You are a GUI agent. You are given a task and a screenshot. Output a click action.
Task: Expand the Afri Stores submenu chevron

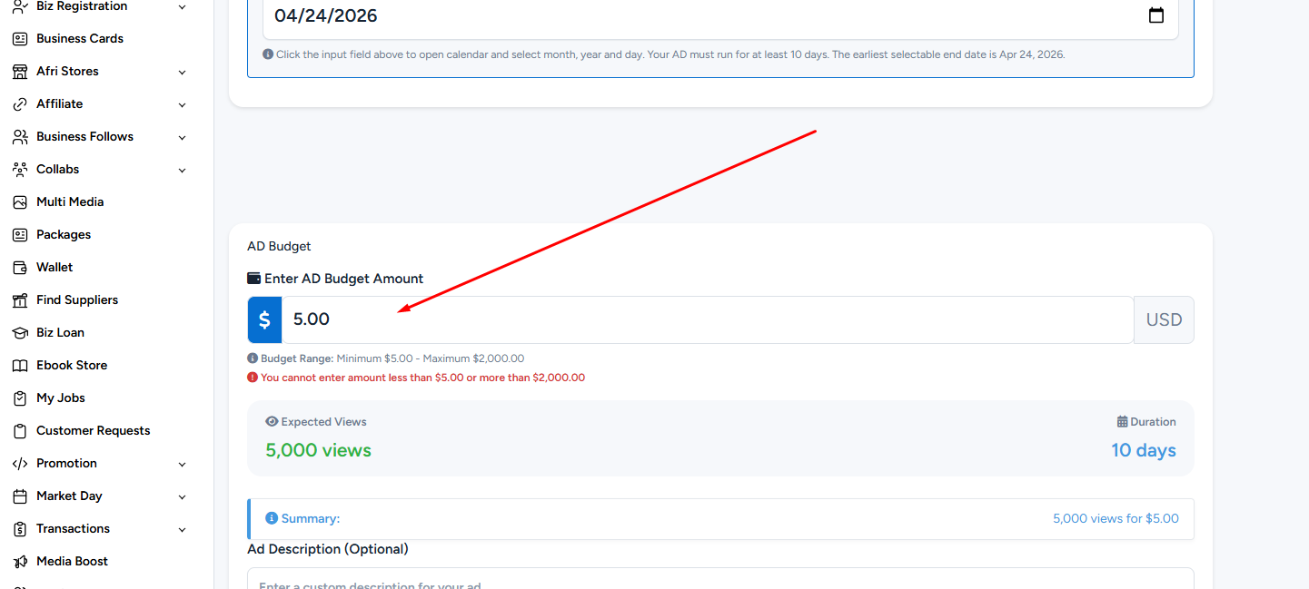click(x=182, y=73)
